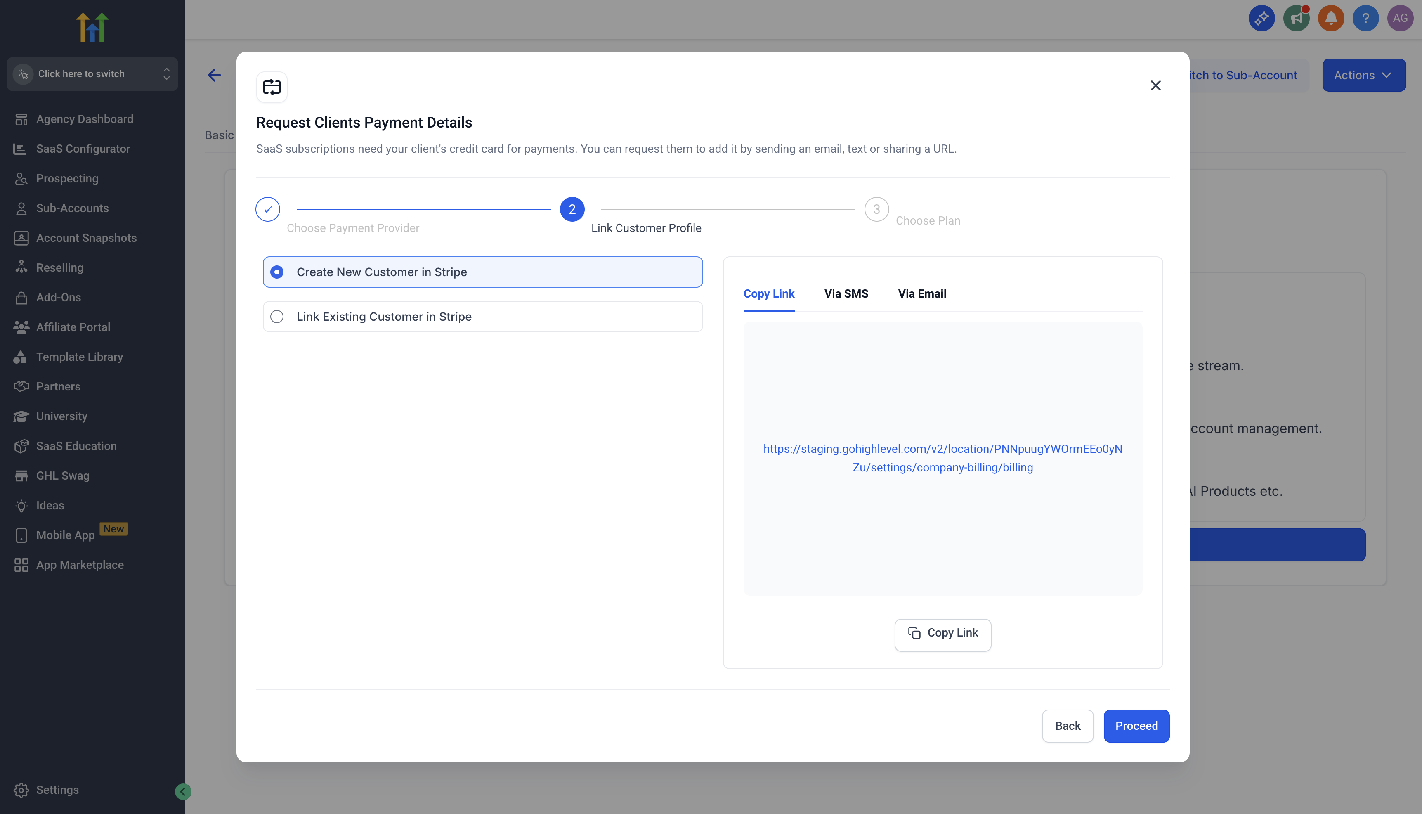
Task: Switch to the Via SMS tab
Action: point(846,293)
